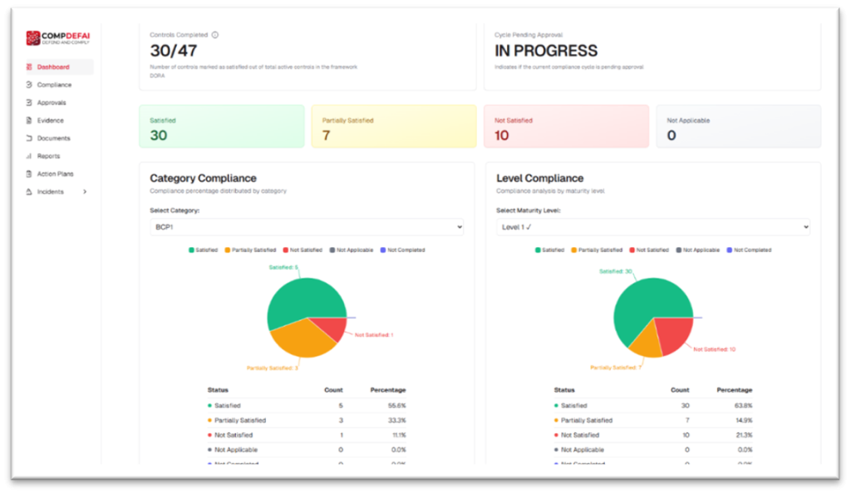Open the Select Maturity Level dropdown
Screen dimensions: 851x494
652,227
